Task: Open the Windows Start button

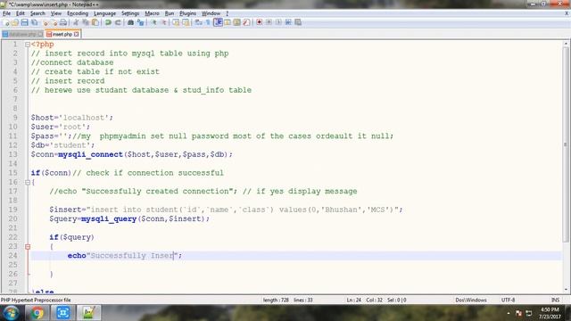Action: click(x=11, y=313)
